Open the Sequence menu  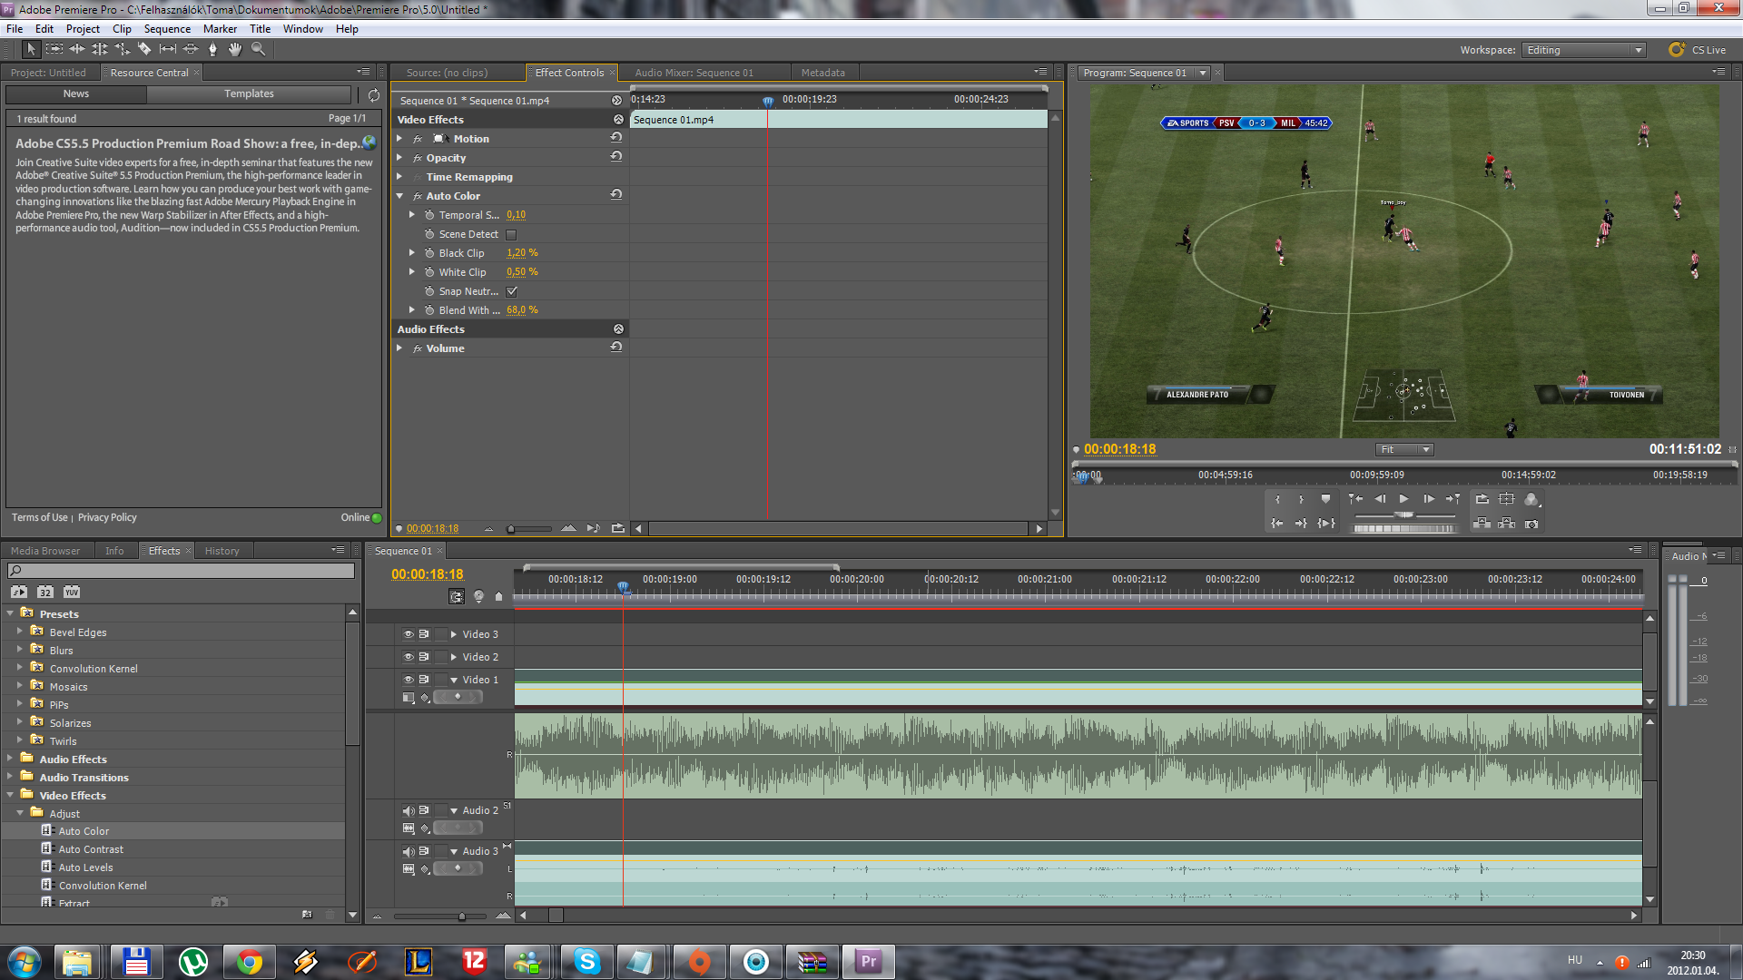click(167, 29)
